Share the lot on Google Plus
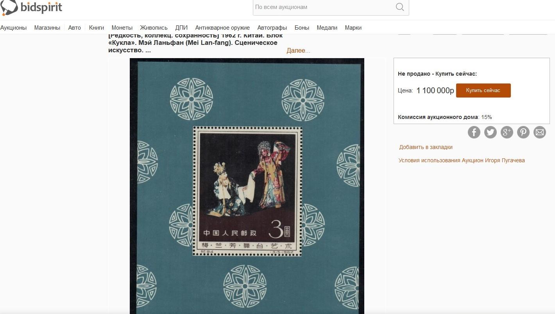The image size is (555, 314). [x=507, y=132]
